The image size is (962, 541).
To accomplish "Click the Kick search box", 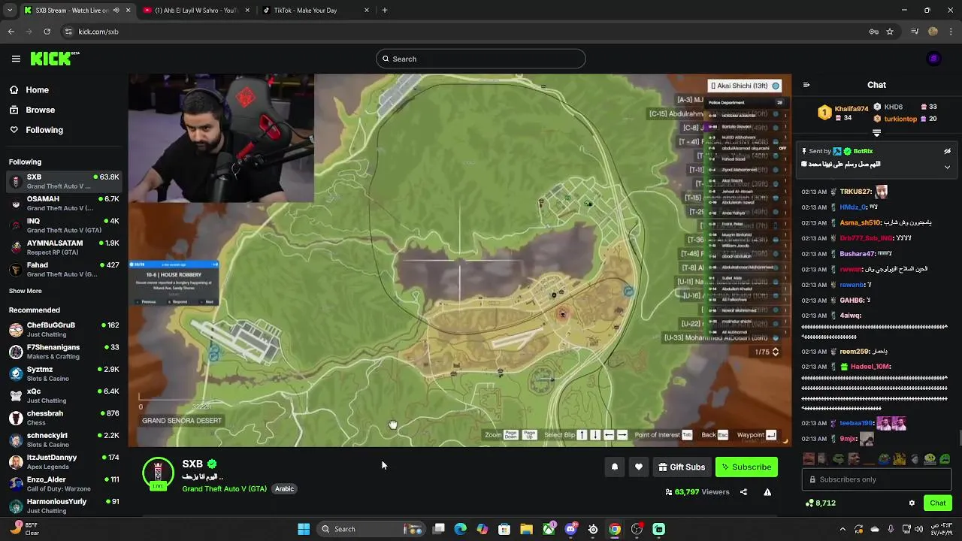I will click(x=481, y=59).
